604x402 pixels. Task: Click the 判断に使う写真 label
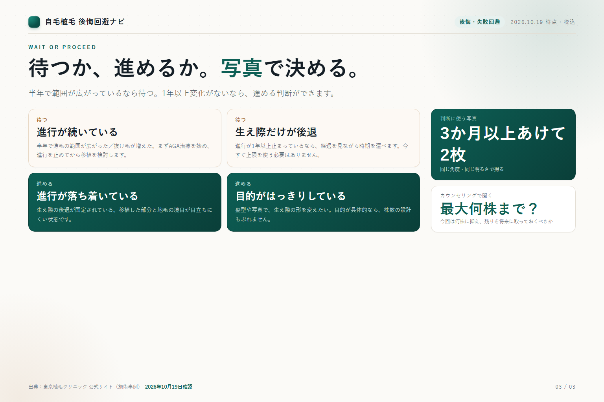459,119
